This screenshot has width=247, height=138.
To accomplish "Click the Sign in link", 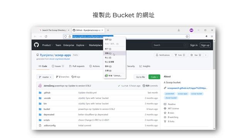I will [x=194, y=45].
